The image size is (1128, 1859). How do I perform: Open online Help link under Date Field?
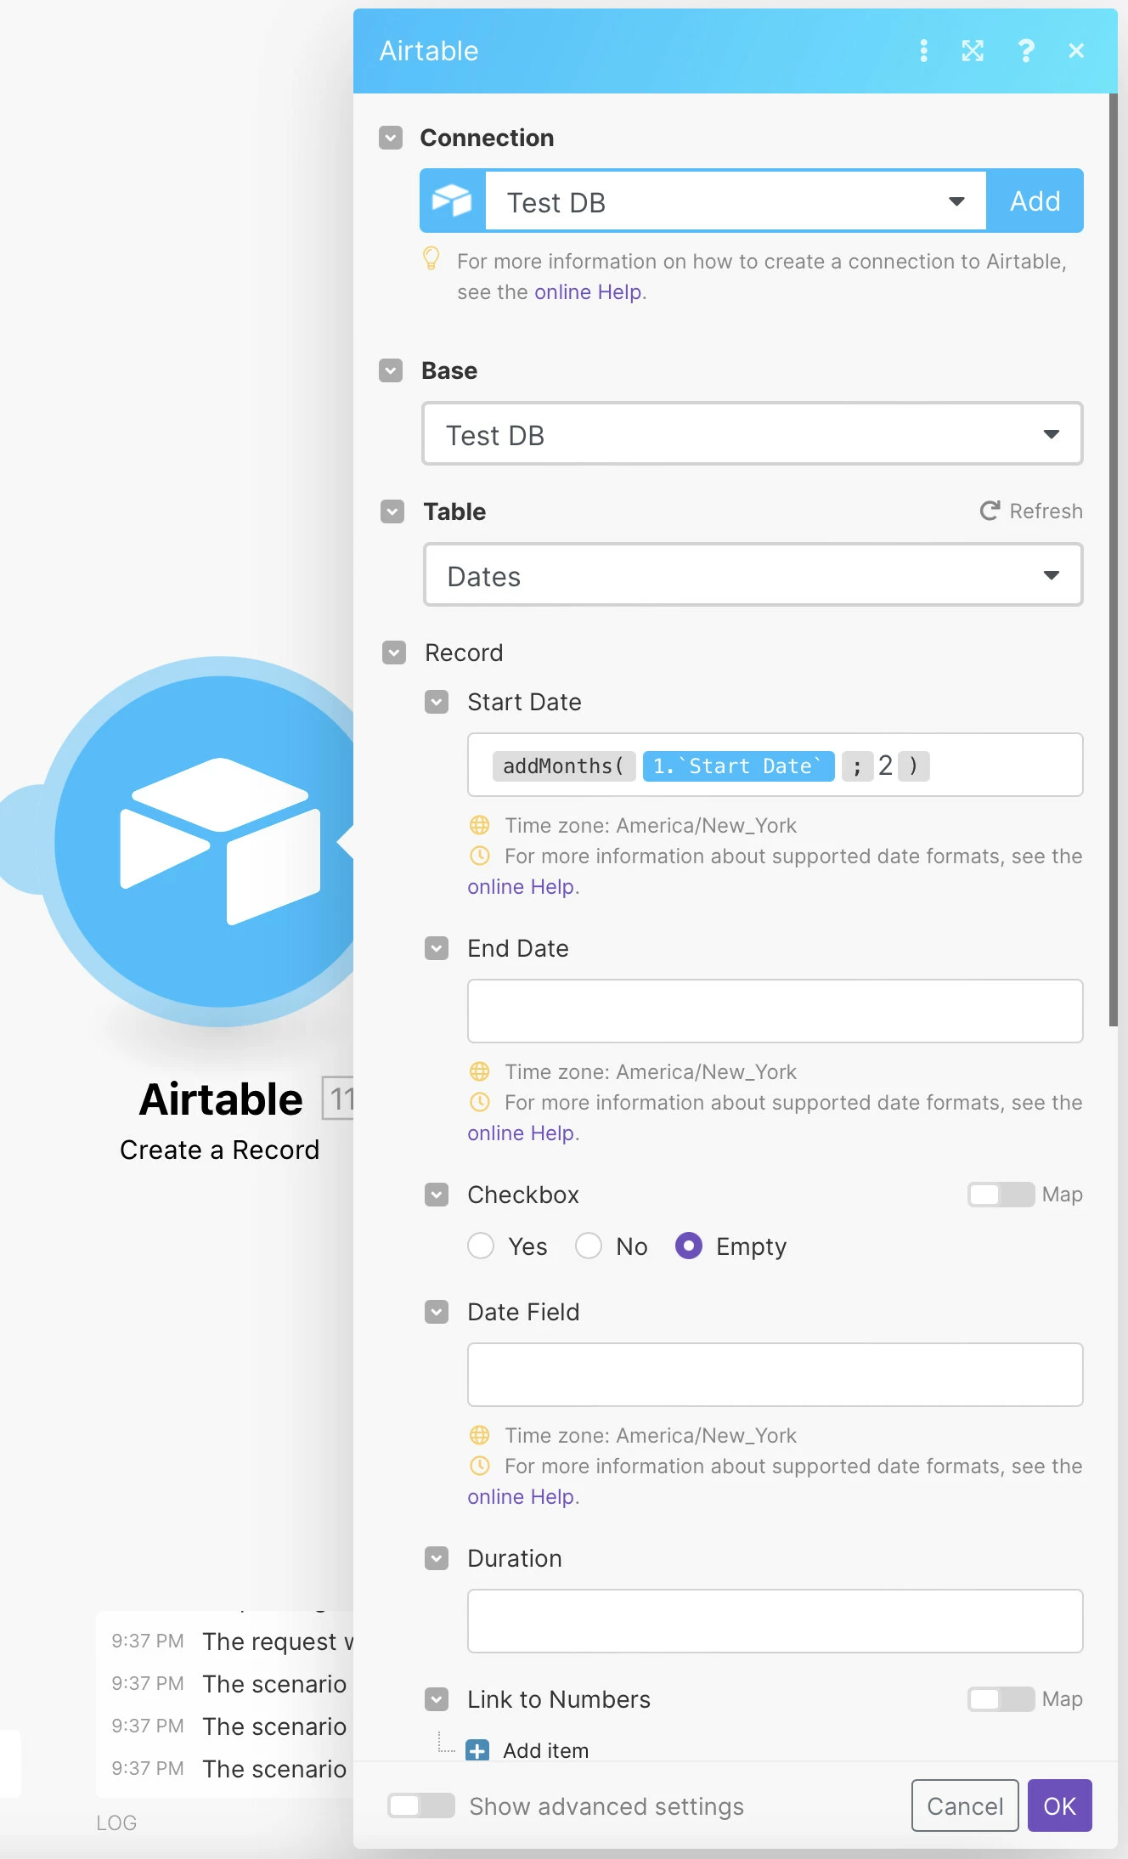[x=521, y=1497]
